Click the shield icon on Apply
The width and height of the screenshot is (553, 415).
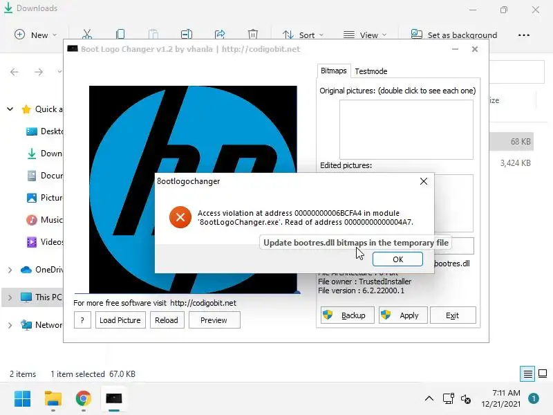tap(386, 315)
